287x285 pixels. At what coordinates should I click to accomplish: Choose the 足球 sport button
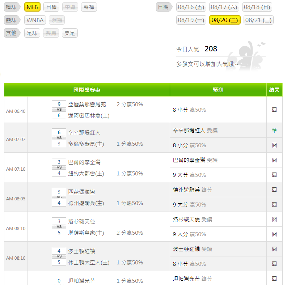tap(32, 33)
